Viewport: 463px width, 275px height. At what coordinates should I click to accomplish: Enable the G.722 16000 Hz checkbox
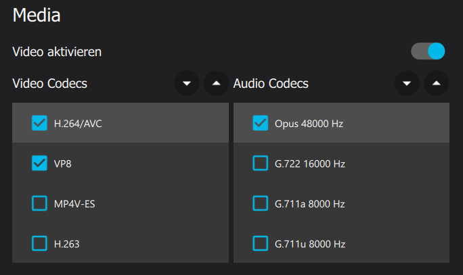coord(261,163)
